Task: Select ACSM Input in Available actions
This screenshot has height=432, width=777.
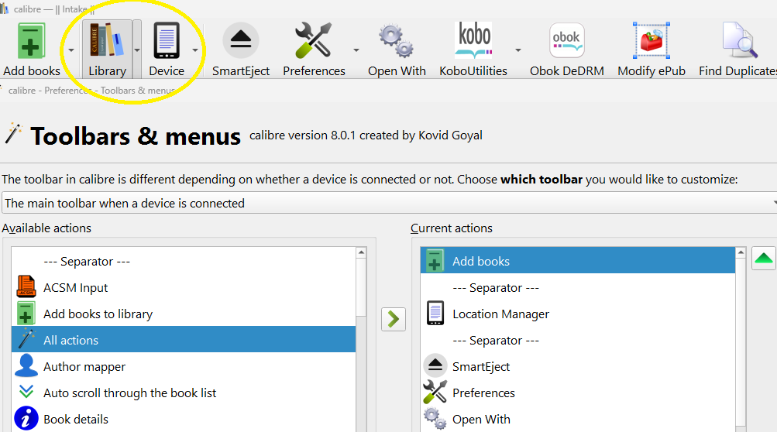Action: coord(184,287)
